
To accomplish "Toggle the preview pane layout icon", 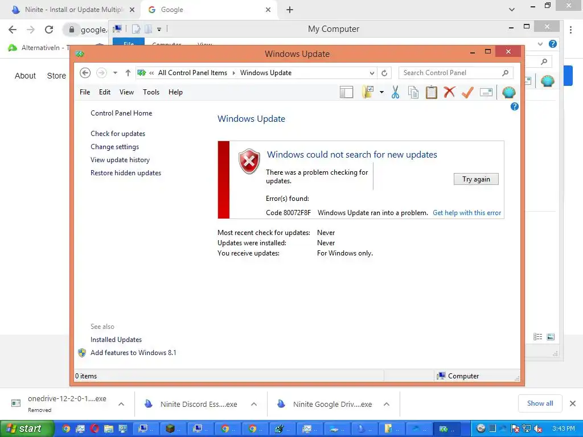I will coord(346,92).
